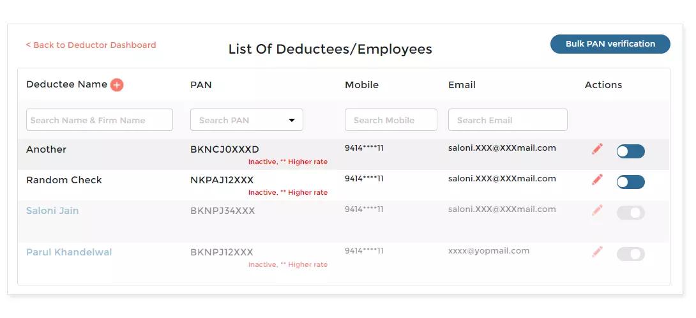The height and width of the screenshot is (318, 696).
Task: Edit the Another deductee with pencil icon
Action: point(597,149)
